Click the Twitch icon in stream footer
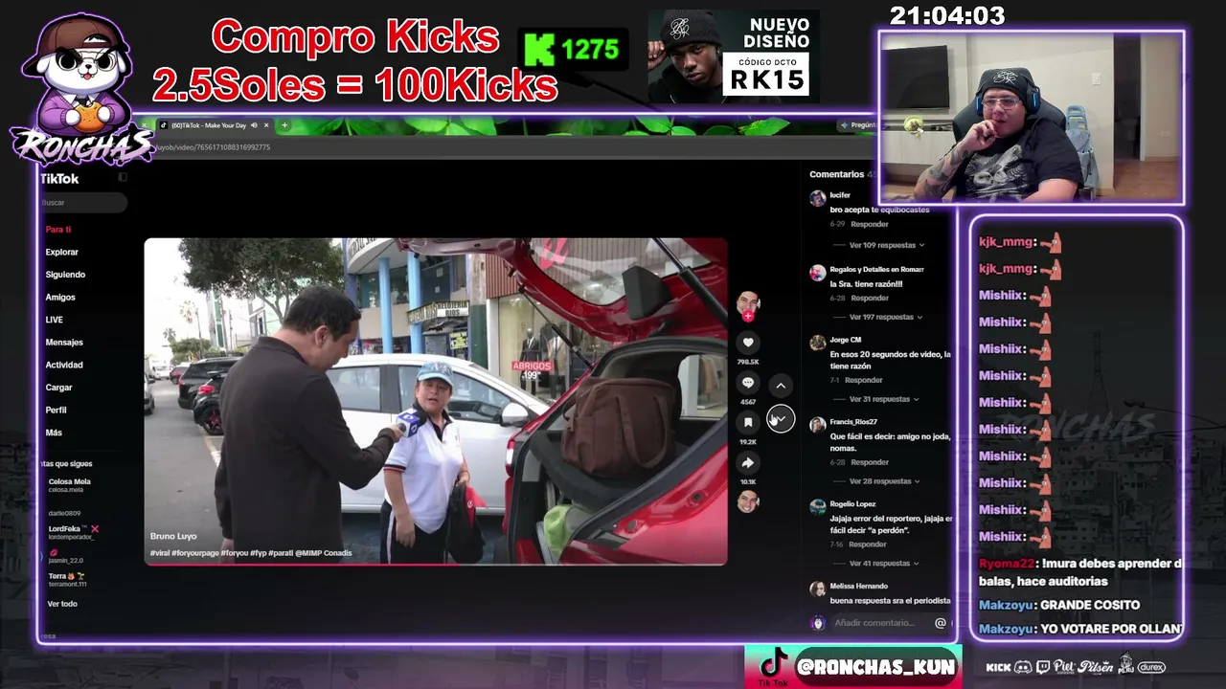This screenshot has width=1226, height=689. pyautogui.click(x=1043, y=667)
